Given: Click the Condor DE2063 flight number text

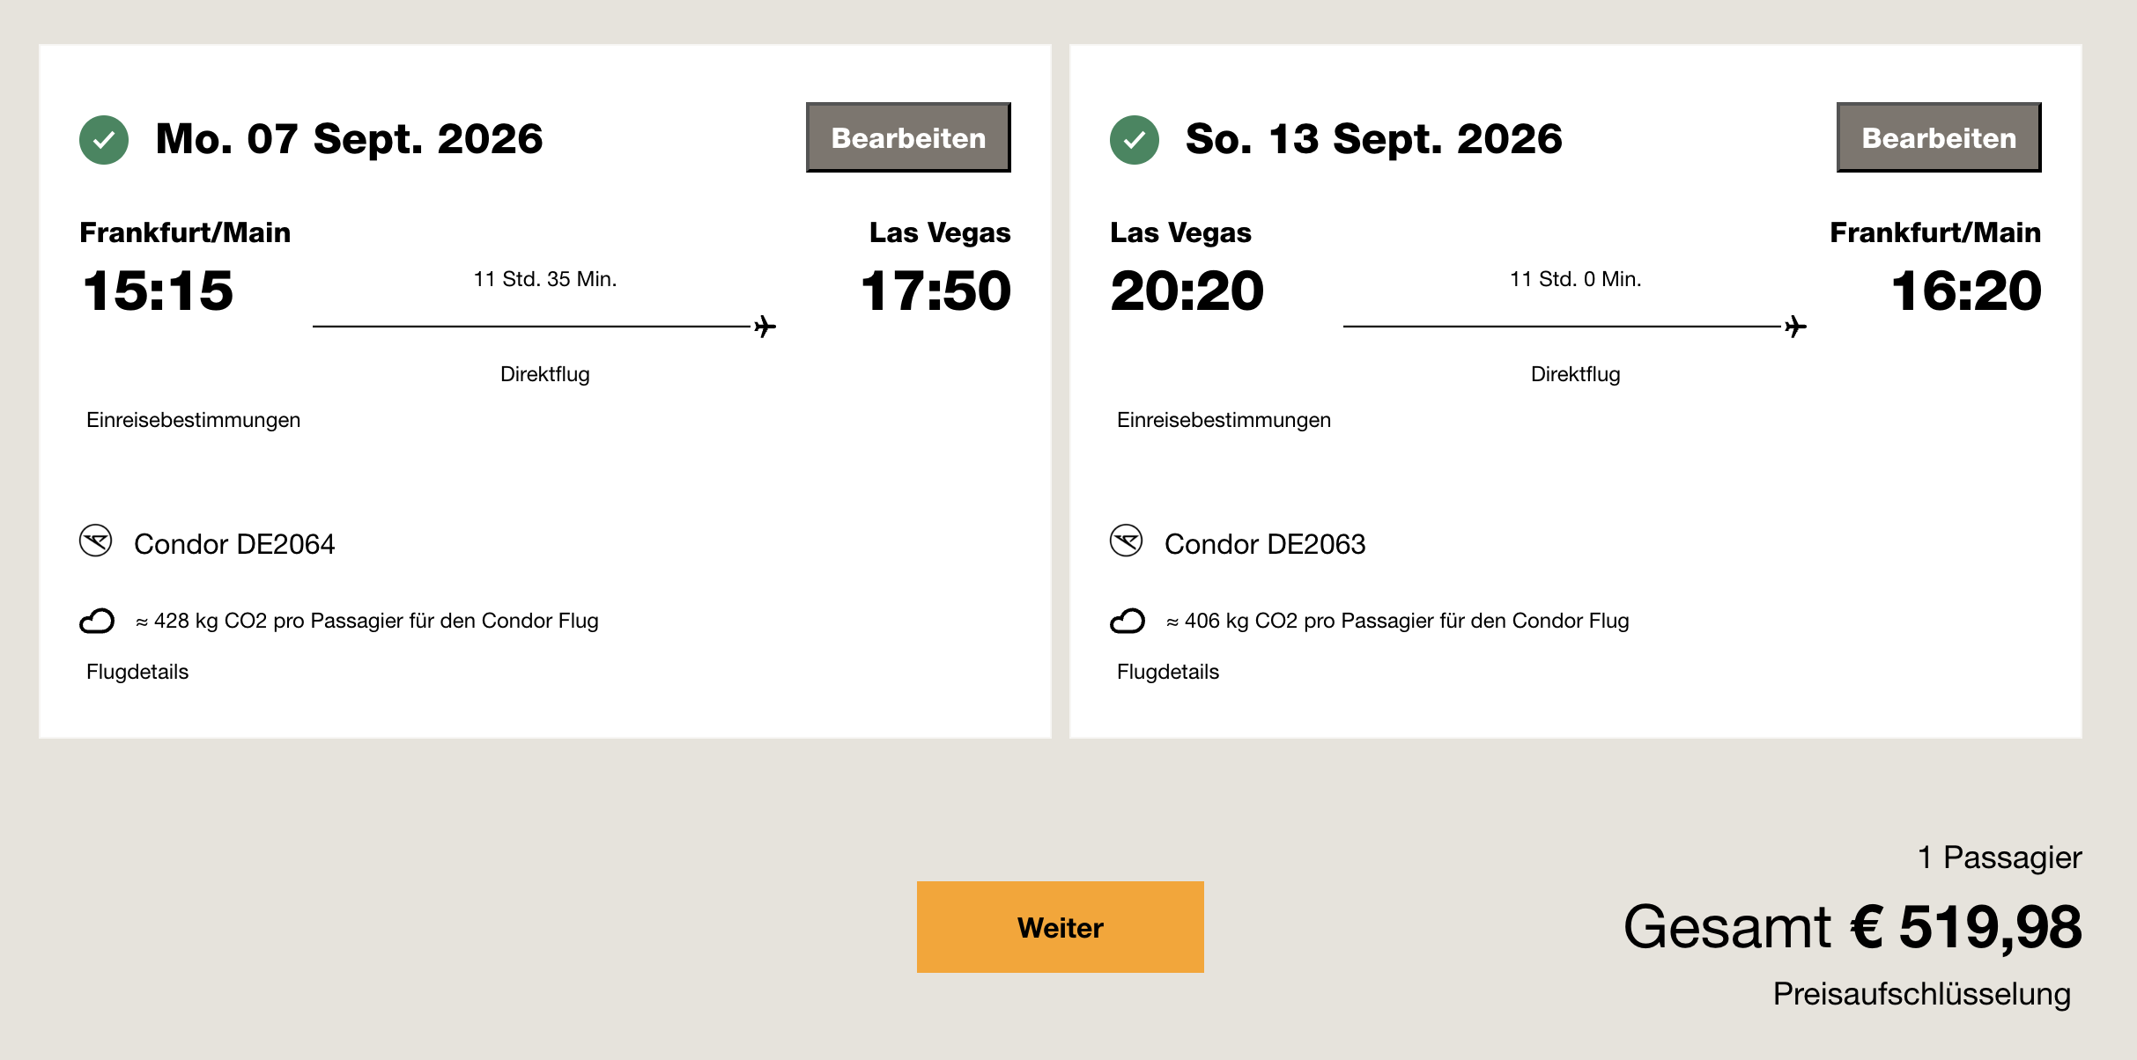Looking at the screenshot, I should click(1265, 544).
